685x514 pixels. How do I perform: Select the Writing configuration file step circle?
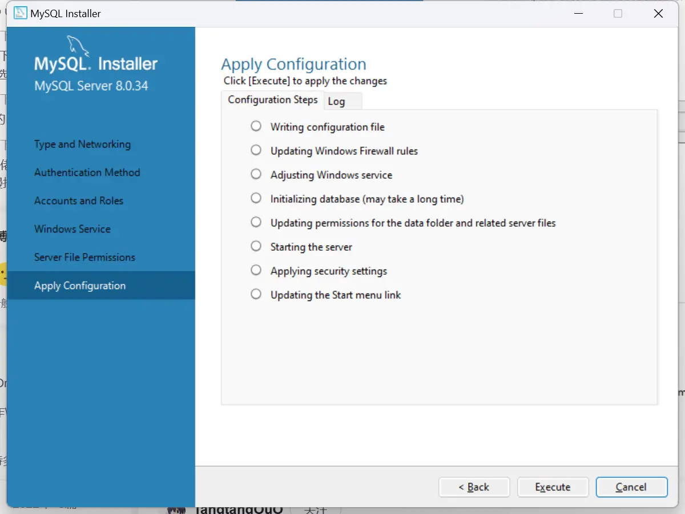[256, 126]
